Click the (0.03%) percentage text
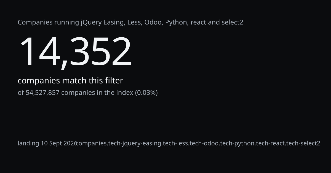 pos(146,93)
